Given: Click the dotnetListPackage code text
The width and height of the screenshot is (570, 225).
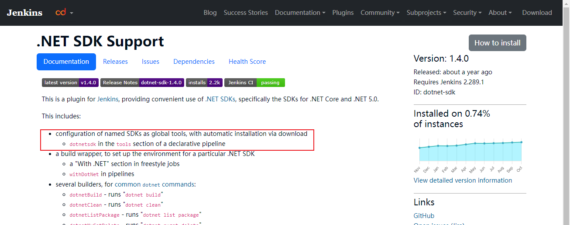Looking at the screenshot, I should [x=94, y=215].
